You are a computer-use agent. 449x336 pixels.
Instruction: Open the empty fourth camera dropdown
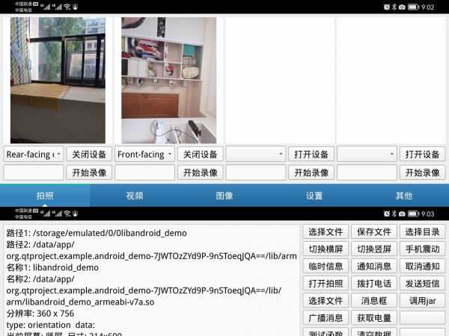coord(367,155)
